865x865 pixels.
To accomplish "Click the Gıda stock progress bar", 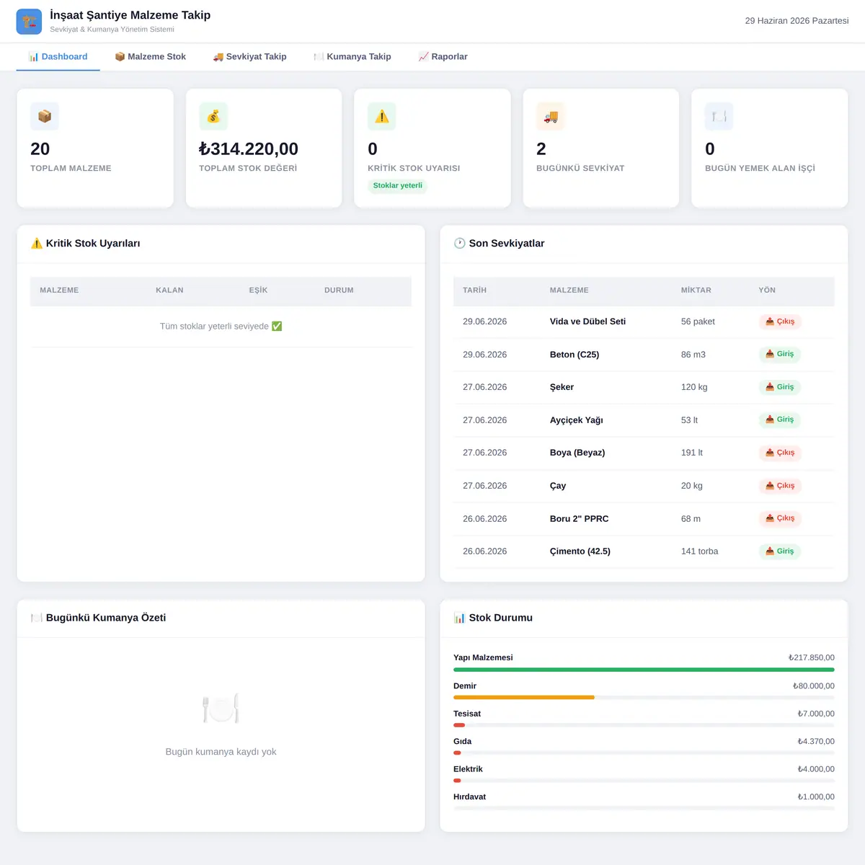I will (x=644, y=753).
